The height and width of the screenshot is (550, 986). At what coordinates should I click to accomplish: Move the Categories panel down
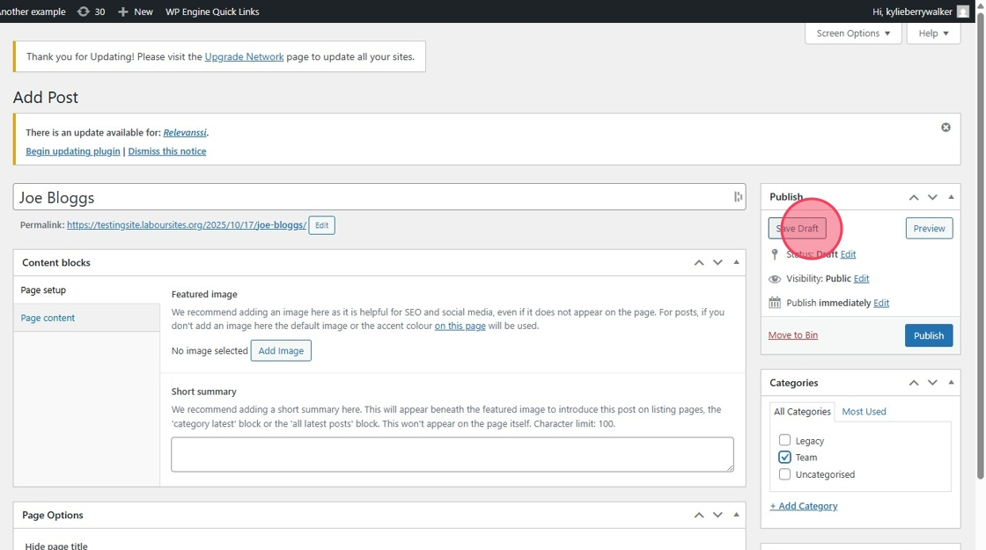(932, 383)
